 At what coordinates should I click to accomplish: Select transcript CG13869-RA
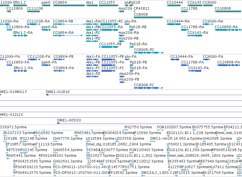[9, 30]
